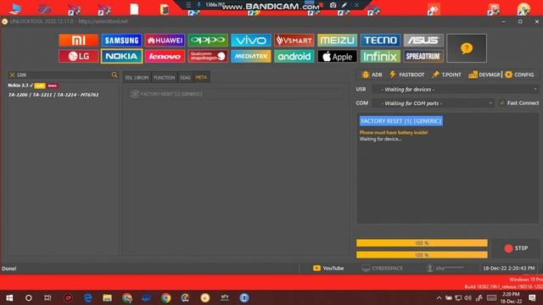Launch Microsoft Edge from taskbar
This screenshot has height=305, width=543.
click(88, 297)
